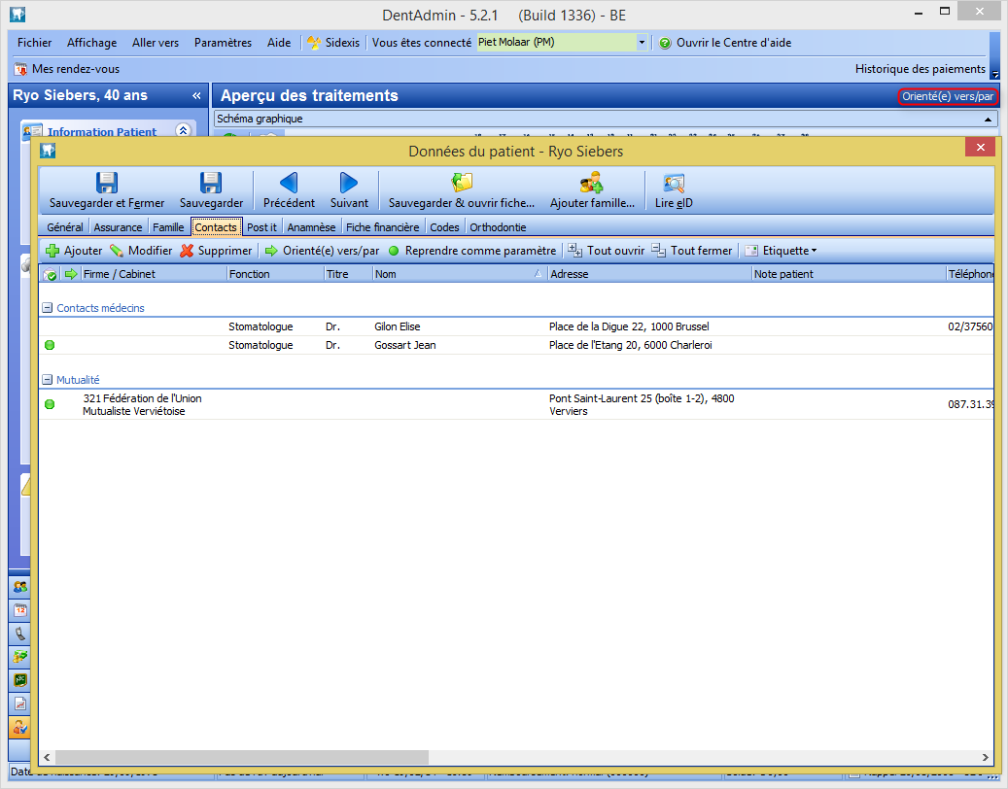1008x789 pixels.
Task: Open the Paramètres menu
Action: tap(223, 43)
